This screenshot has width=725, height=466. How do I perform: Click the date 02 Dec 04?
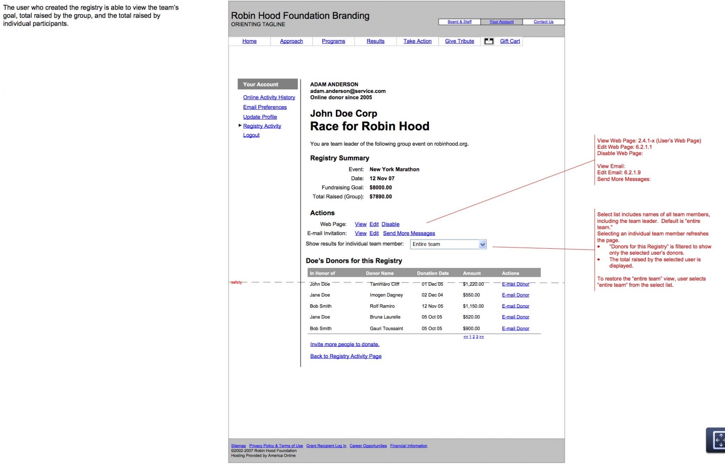point(432,295)
